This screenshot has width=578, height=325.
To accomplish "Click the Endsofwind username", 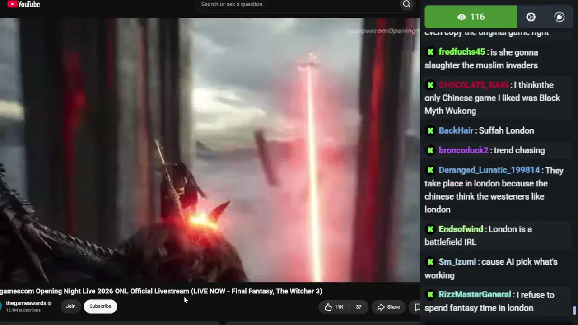I will [x=461, y=229].
